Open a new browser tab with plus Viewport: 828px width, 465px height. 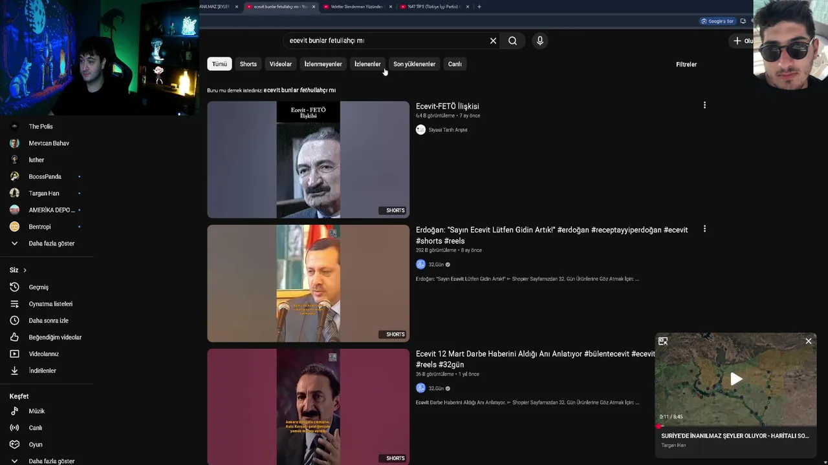click(479, 6)
